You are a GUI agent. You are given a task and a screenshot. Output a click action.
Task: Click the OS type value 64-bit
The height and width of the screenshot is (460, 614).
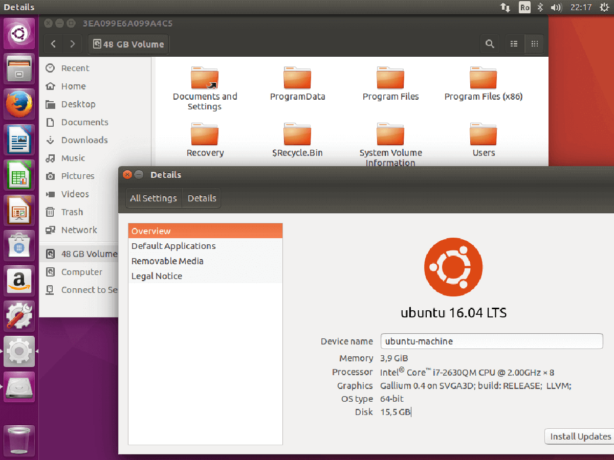(x=392, y=399)
